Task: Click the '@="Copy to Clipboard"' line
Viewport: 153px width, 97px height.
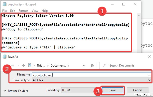Action: tap(22, 29)
